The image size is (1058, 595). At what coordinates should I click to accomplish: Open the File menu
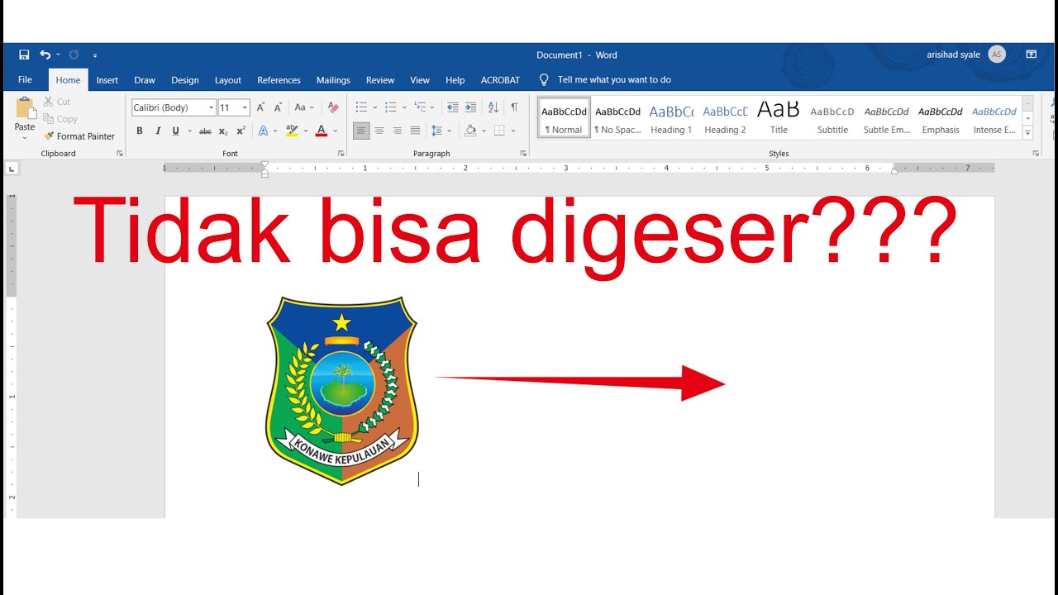[25, 80]
